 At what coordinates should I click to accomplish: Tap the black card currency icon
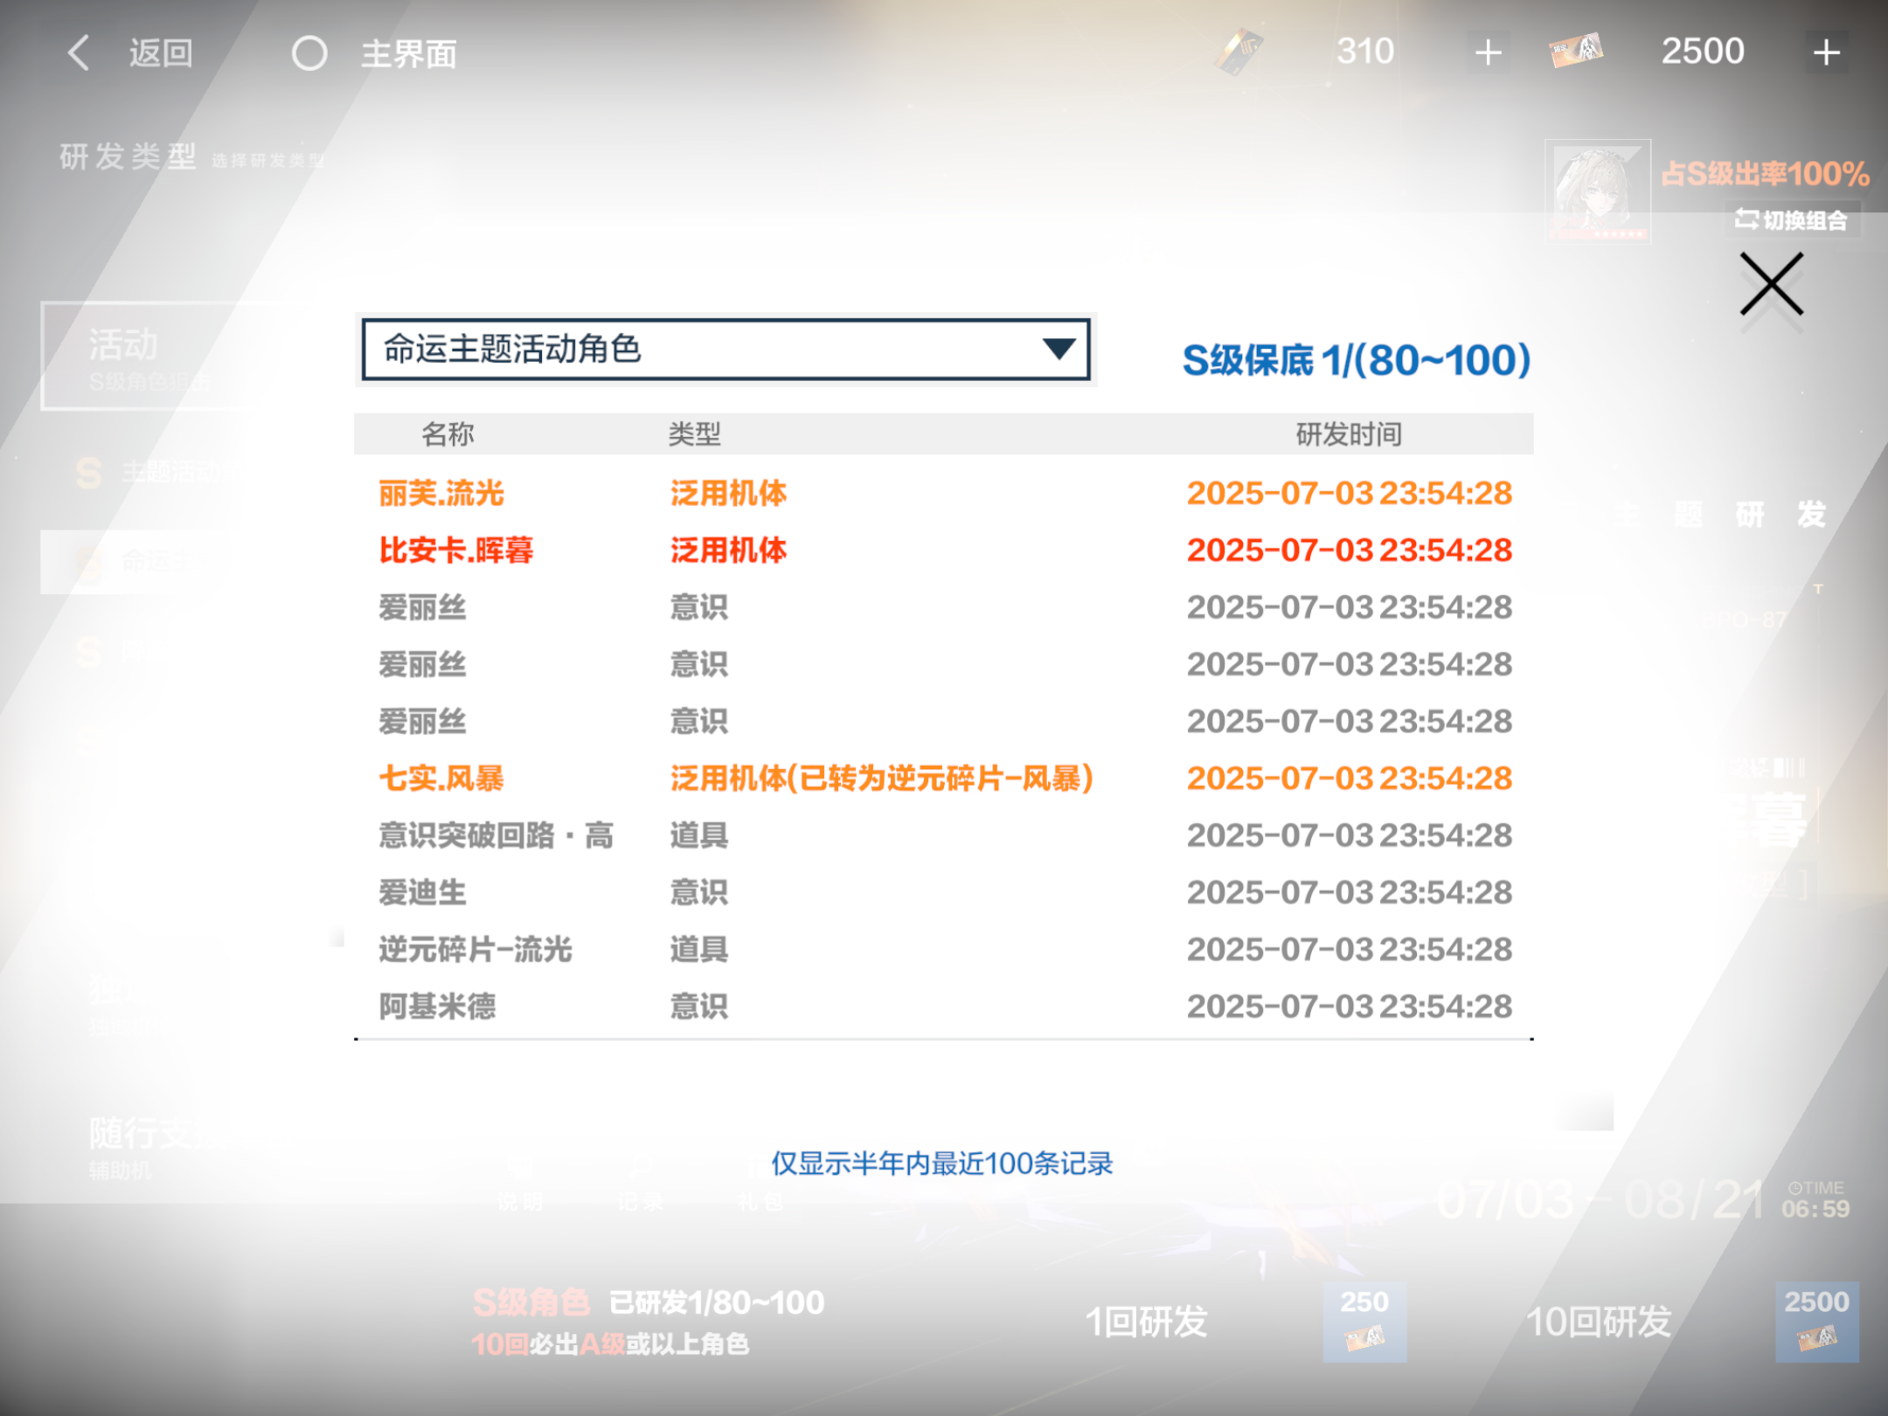1239,52
